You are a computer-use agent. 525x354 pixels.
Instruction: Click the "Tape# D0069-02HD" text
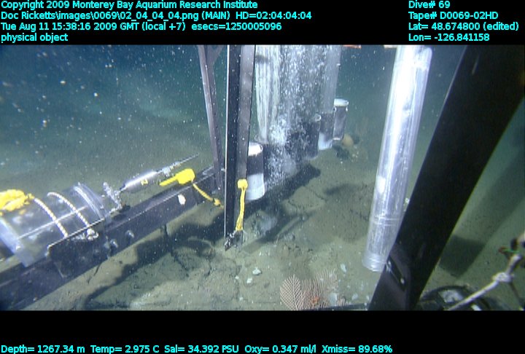click(x=453, y=16)
